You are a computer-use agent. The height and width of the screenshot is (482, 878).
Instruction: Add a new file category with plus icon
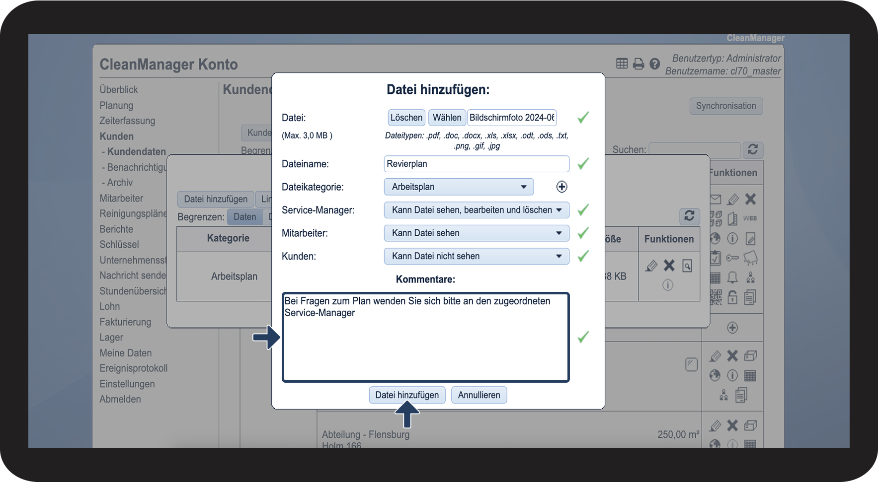(x=561, y=187)
